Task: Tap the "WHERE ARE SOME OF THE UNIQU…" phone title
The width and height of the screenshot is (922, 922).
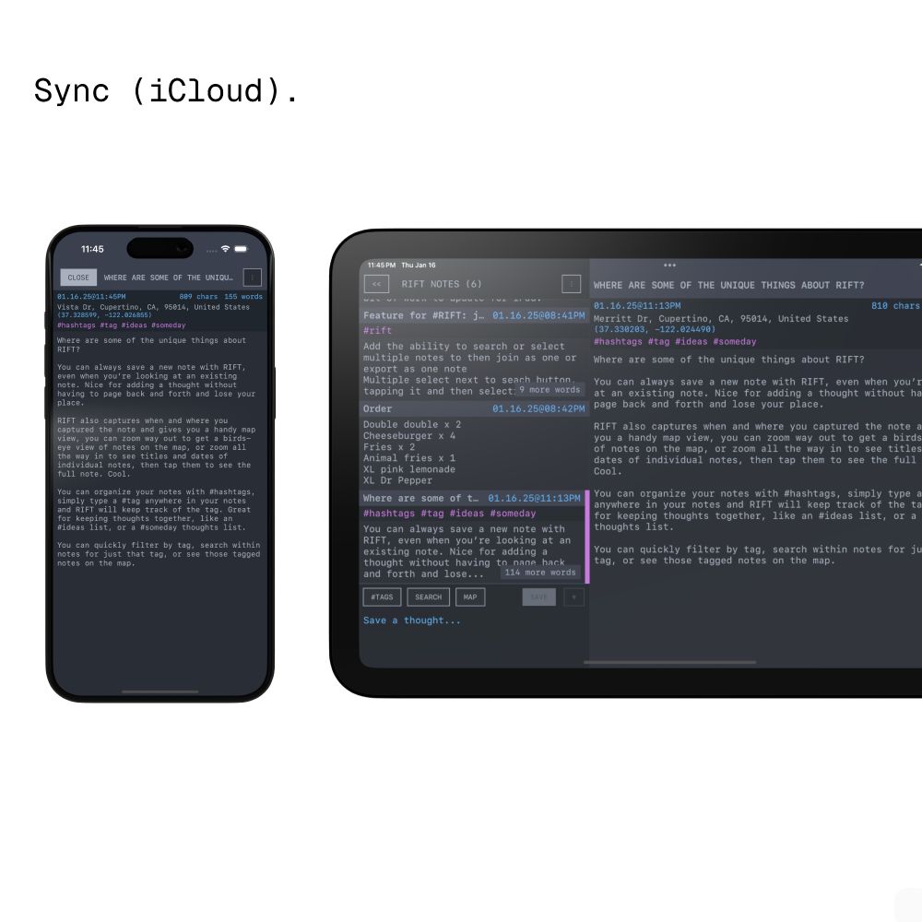Action: [168, 278]
